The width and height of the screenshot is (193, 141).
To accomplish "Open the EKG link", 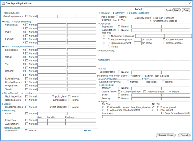I will 89,130.
